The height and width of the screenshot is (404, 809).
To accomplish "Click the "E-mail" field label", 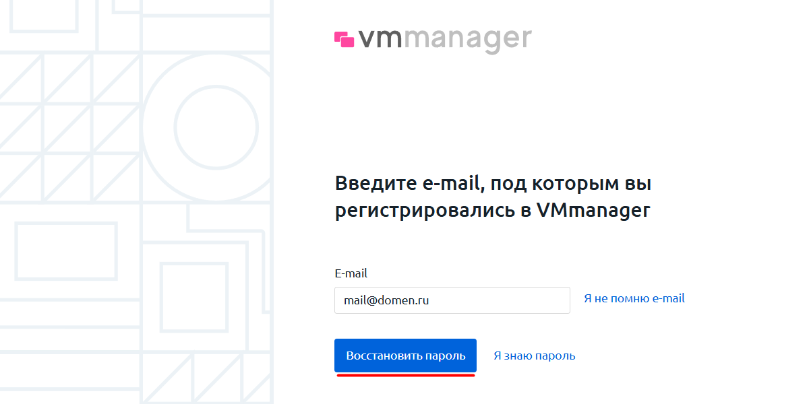I will (351, 273).
